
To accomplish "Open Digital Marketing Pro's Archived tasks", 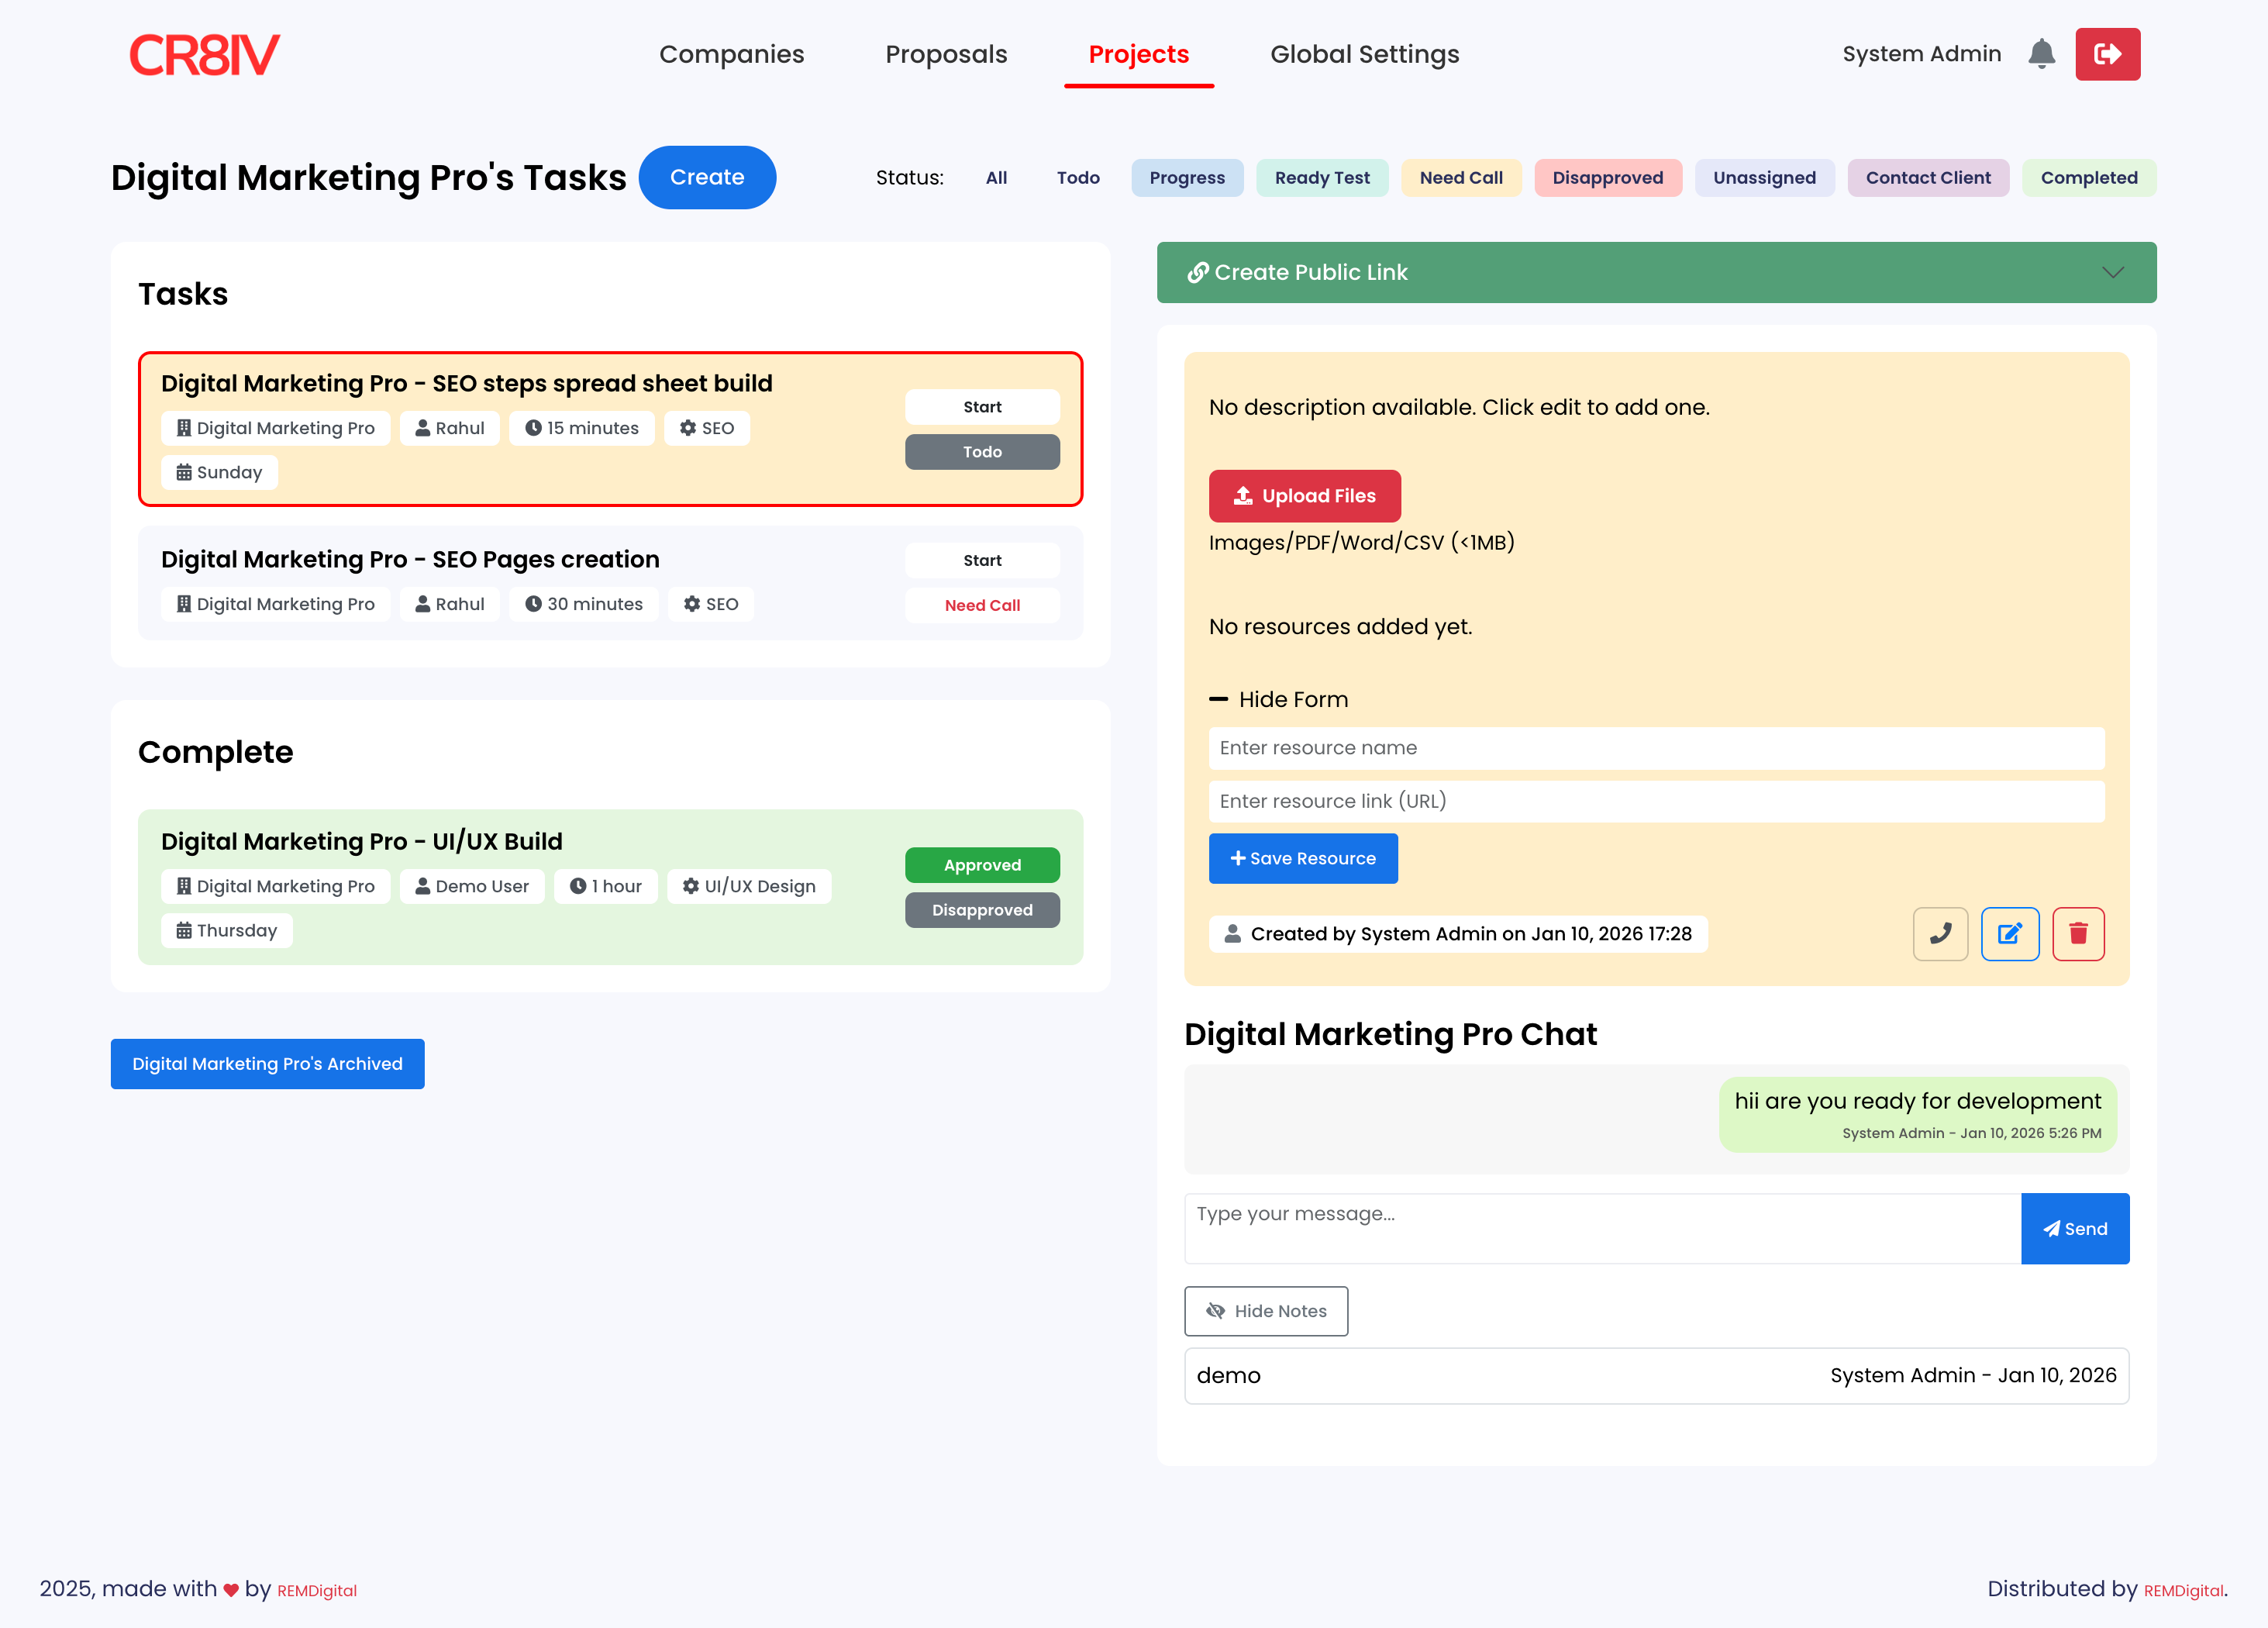I will (x=267, y=1063).
